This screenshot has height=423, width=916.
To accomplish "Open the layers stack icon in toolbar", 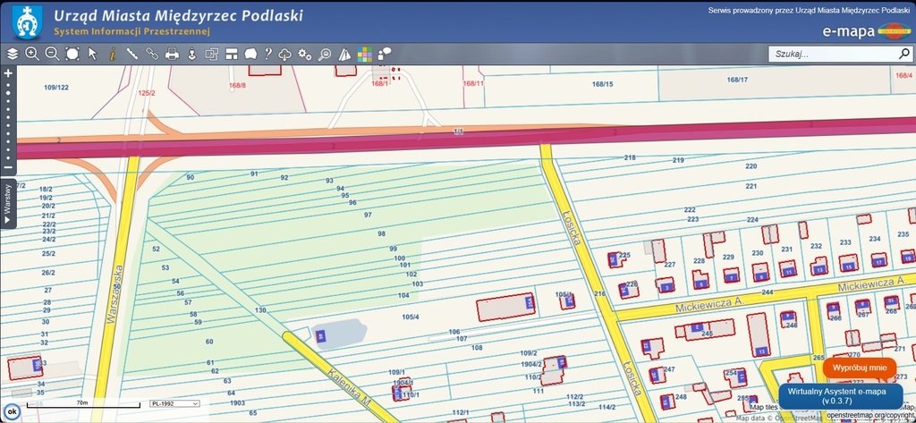I will tap(12, 54).
